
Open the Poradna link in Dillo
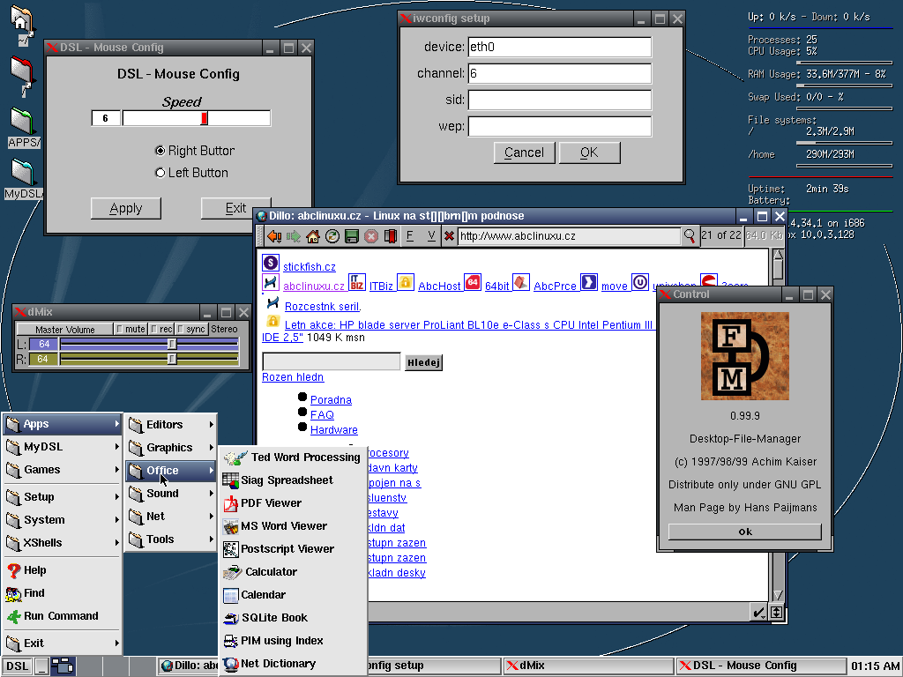click(x=331, y=400)
